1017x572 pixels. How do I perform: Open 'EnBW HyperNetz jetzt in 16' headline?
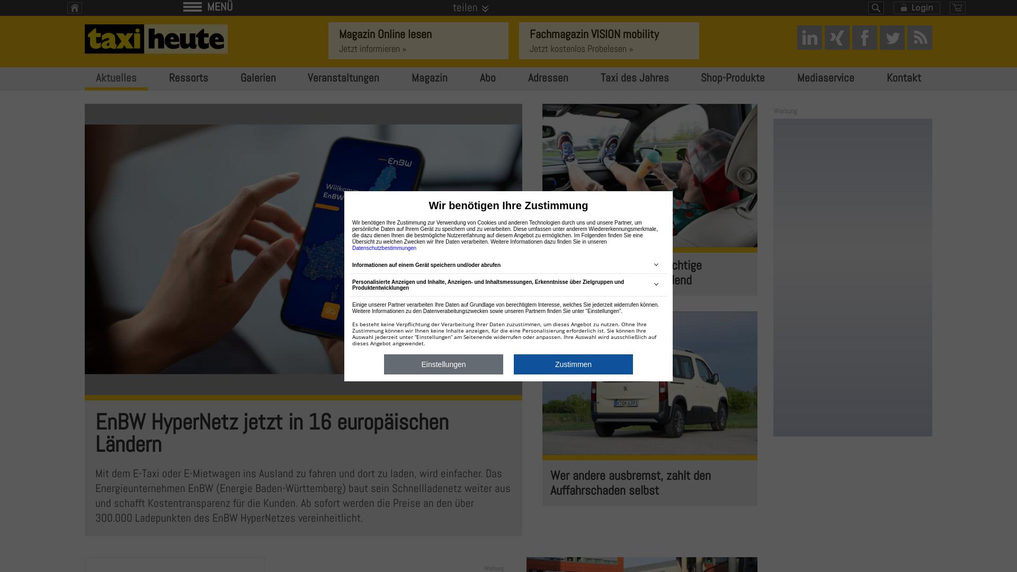272,433
